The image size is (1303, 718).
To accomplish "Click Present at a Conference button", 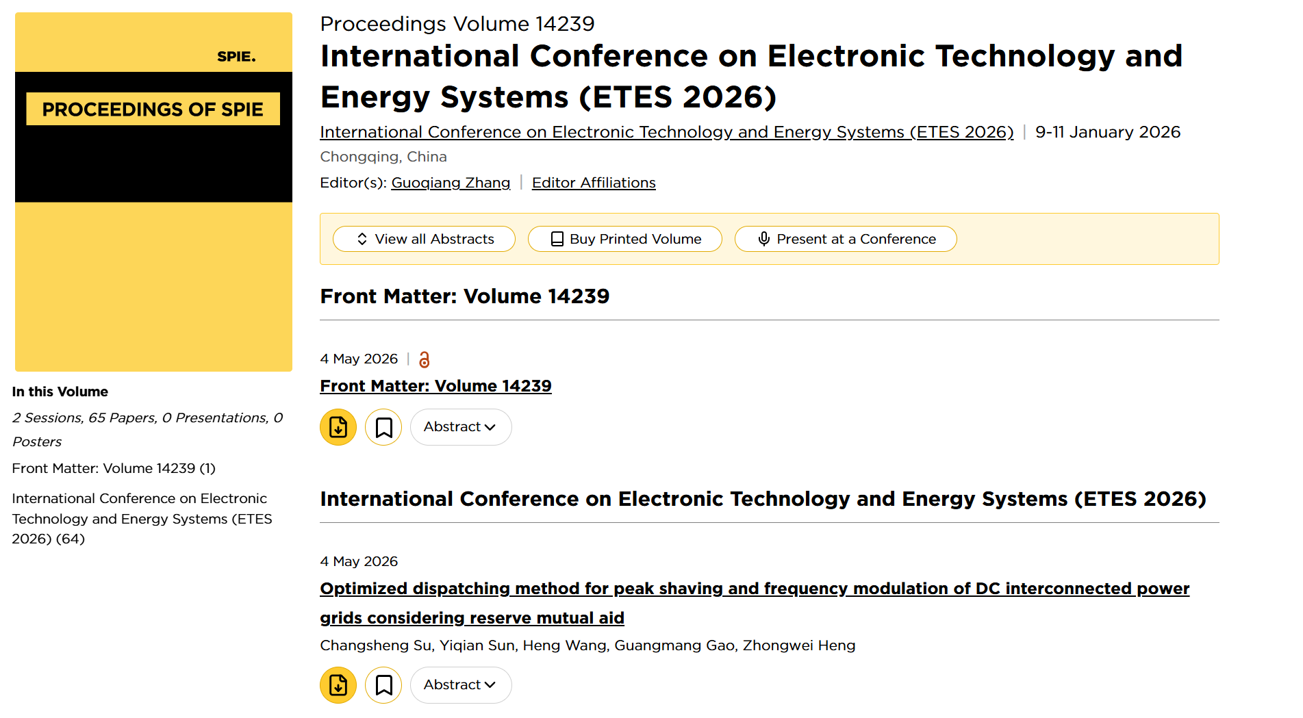I will 846,239.
